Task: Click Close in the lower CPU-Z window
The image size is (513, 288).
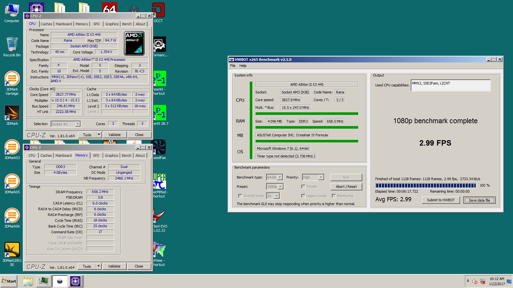Action: click(x=139, y=266)
